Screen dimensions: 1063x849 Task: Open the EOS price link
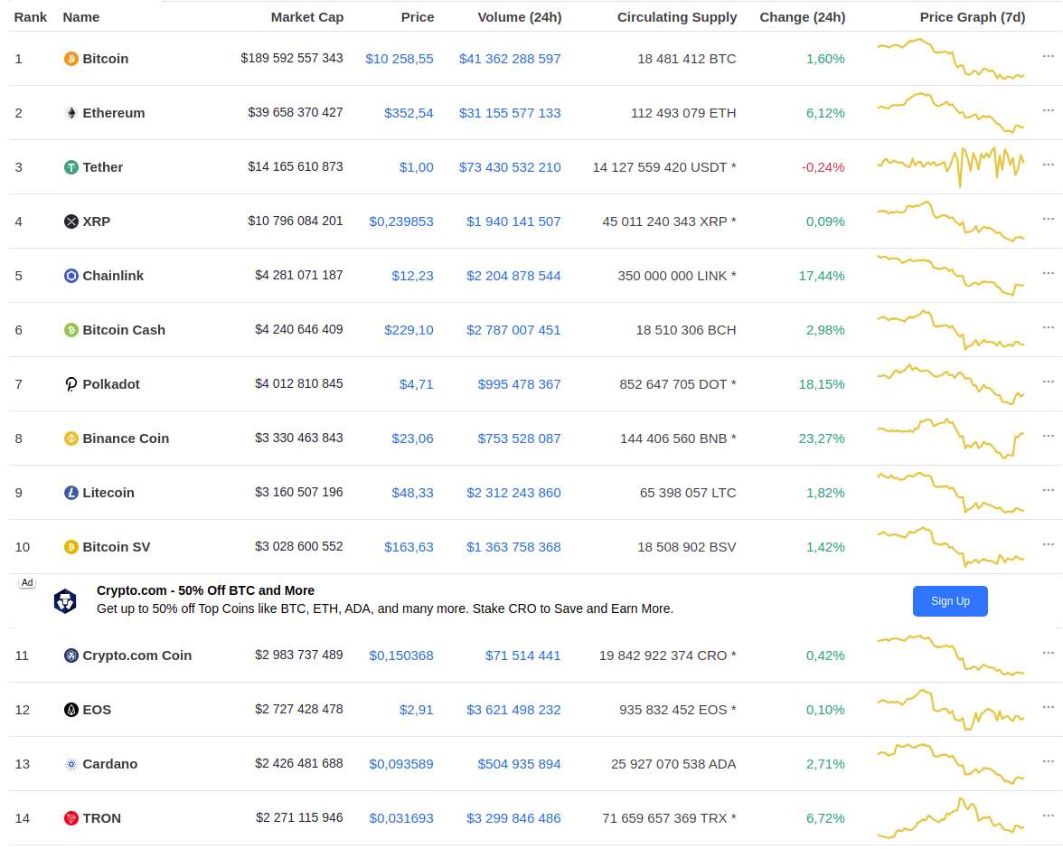tap(416, 710)
